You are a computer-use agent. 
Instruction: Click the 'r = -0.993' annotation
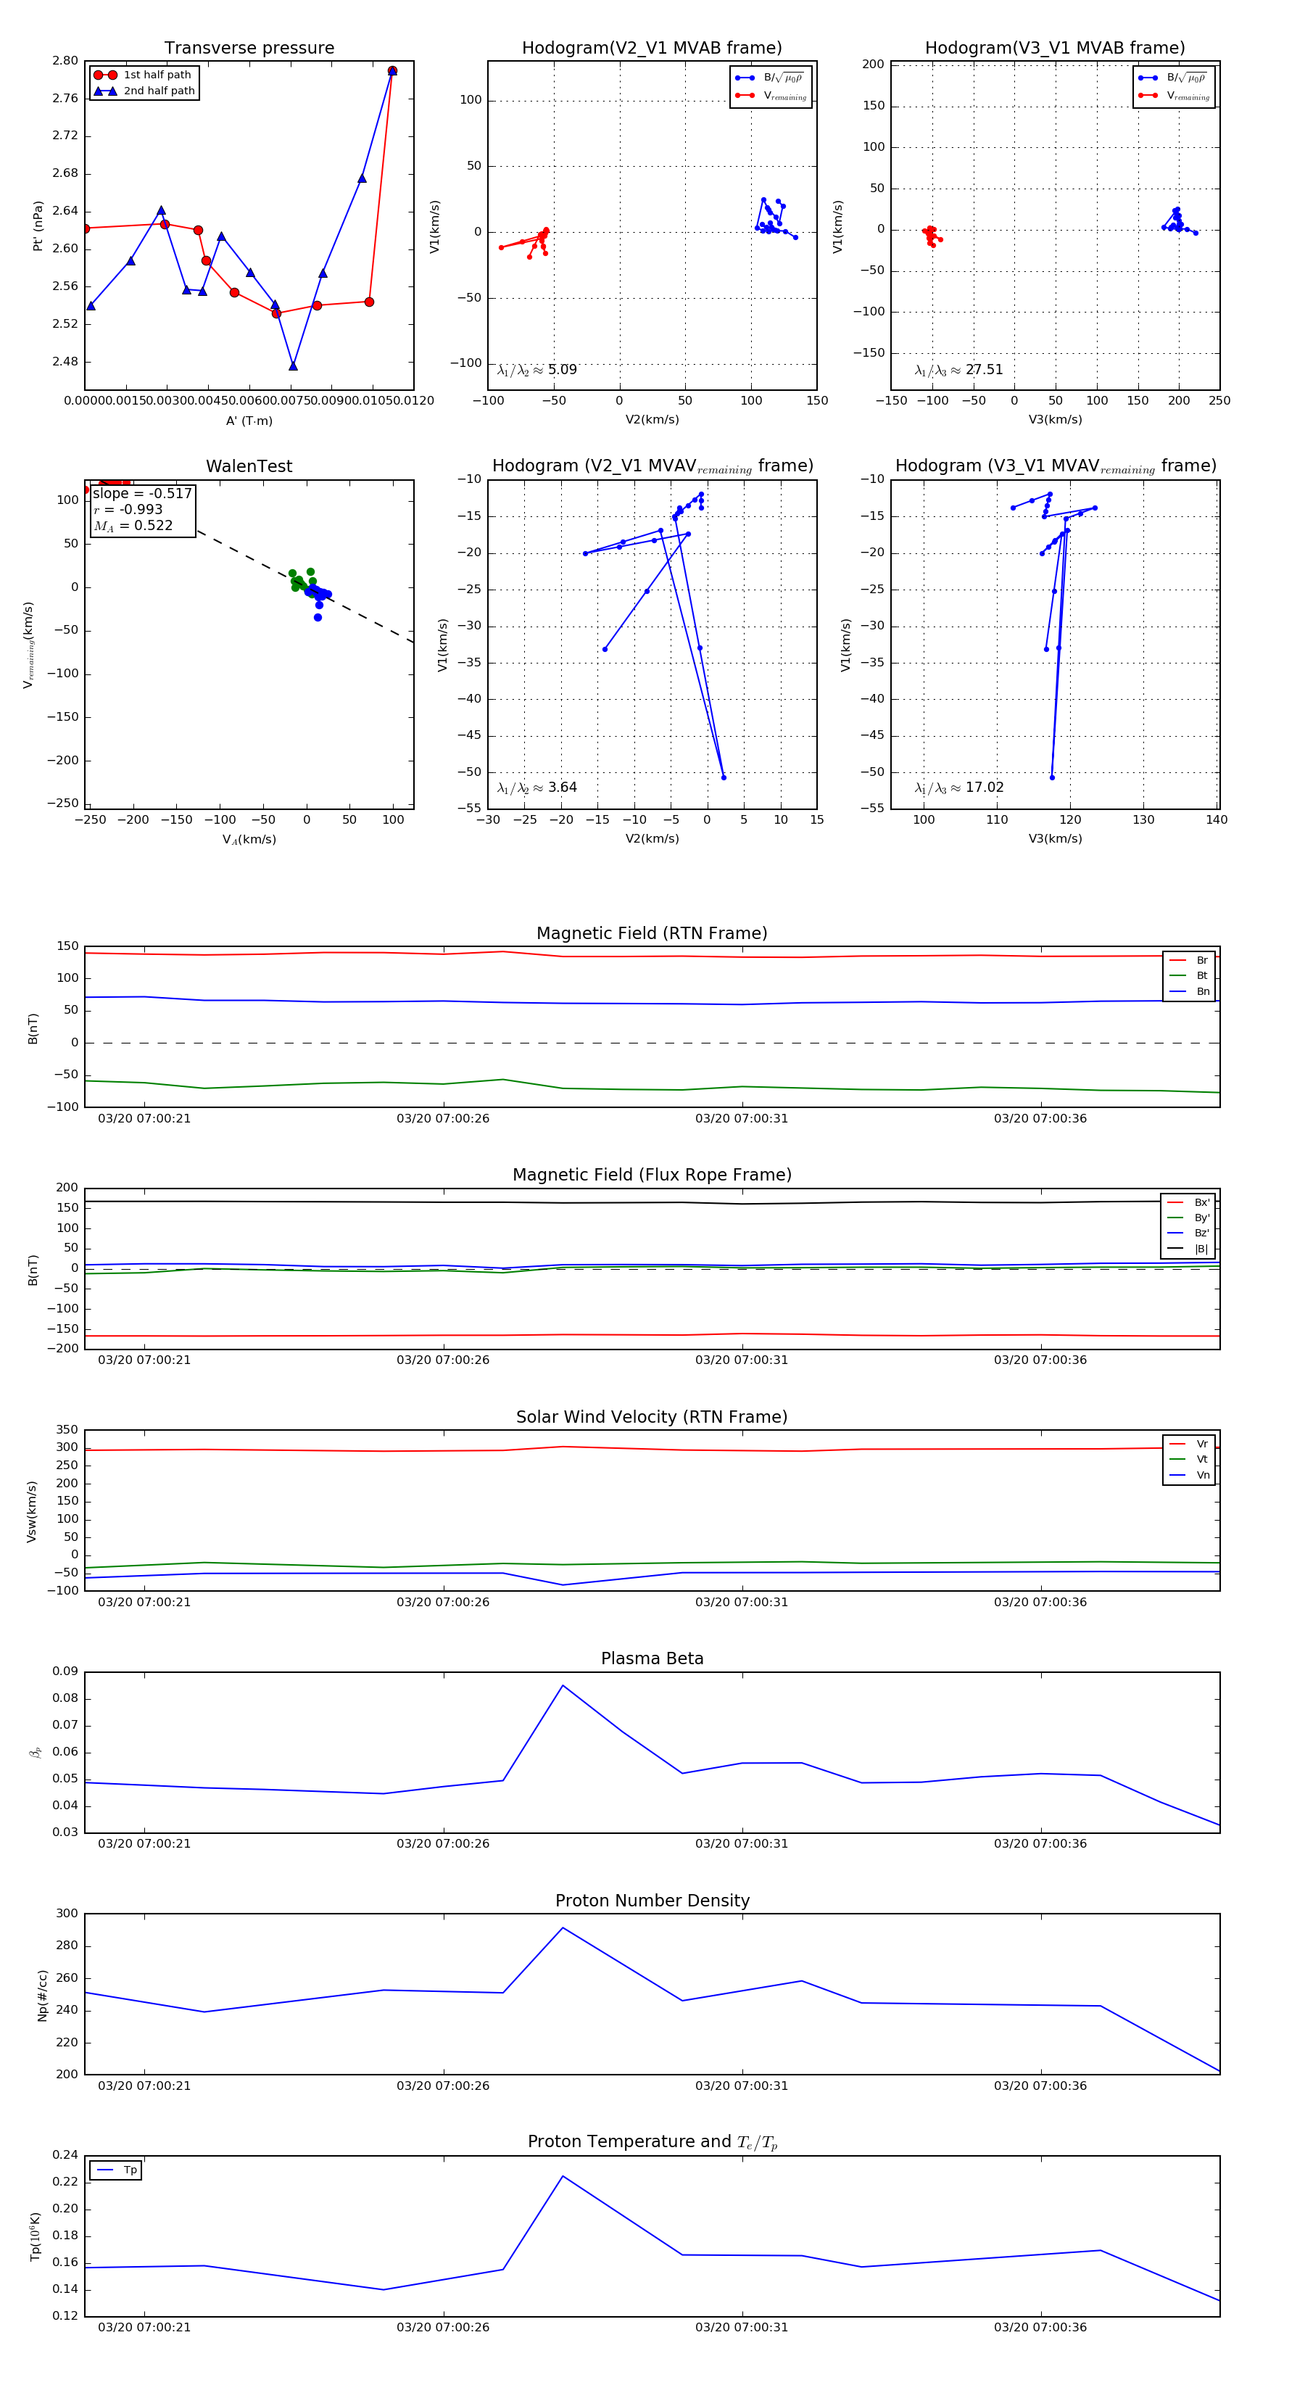coord(128,509)
